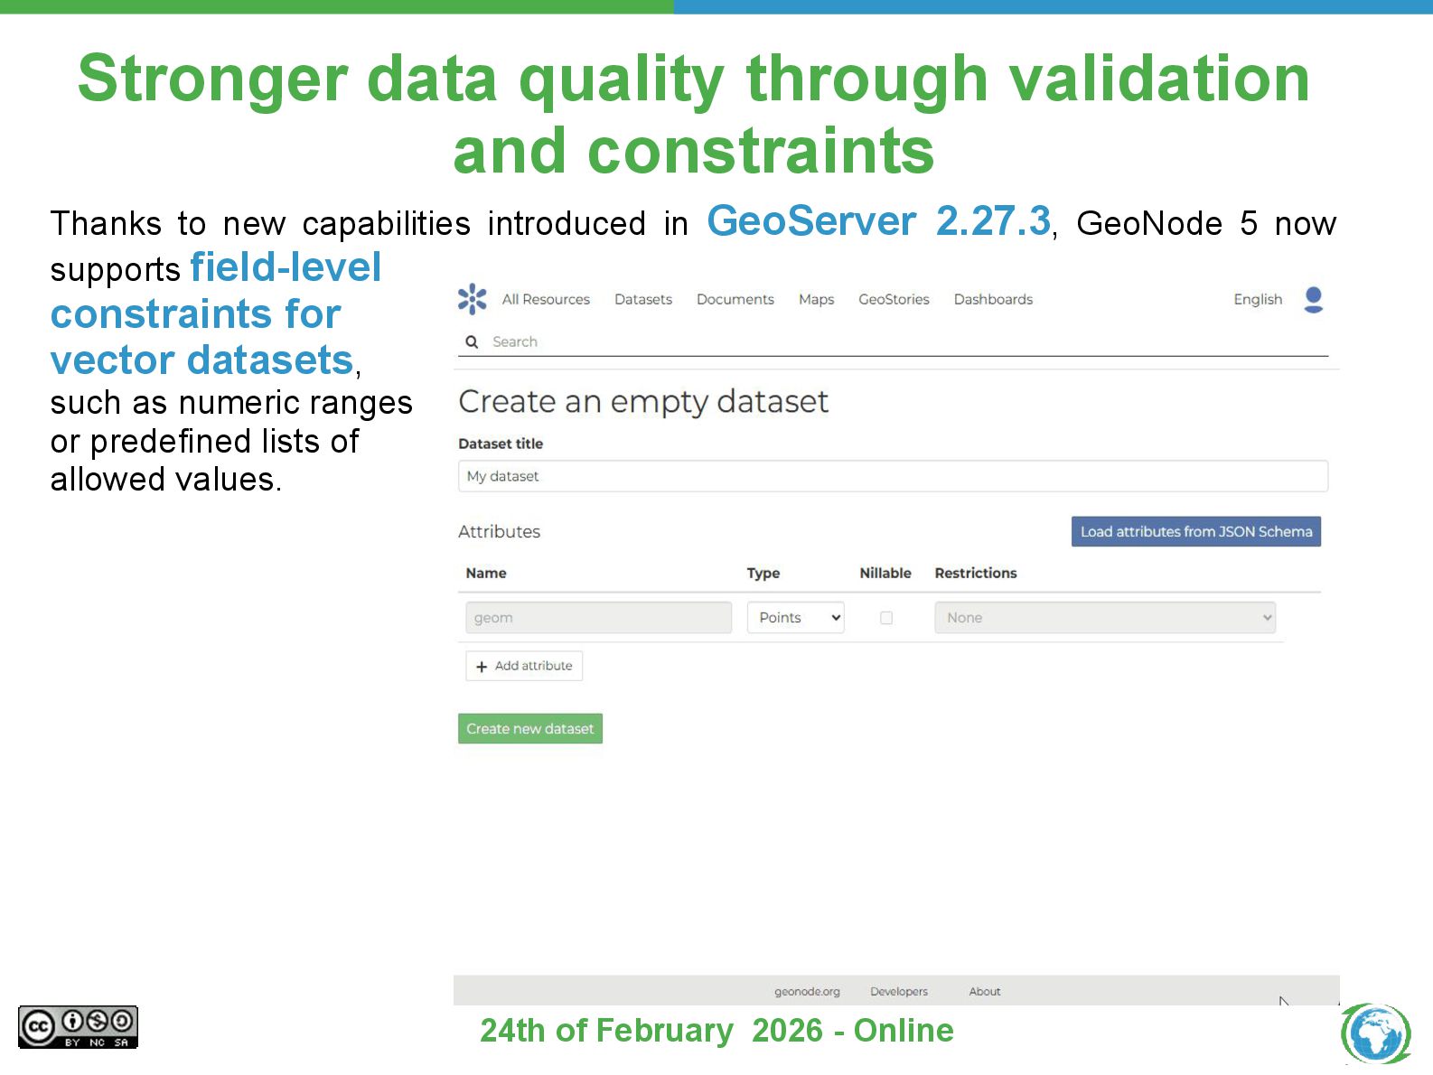Open the English language selector
1433x1075 pixels.
[1257, 299]
